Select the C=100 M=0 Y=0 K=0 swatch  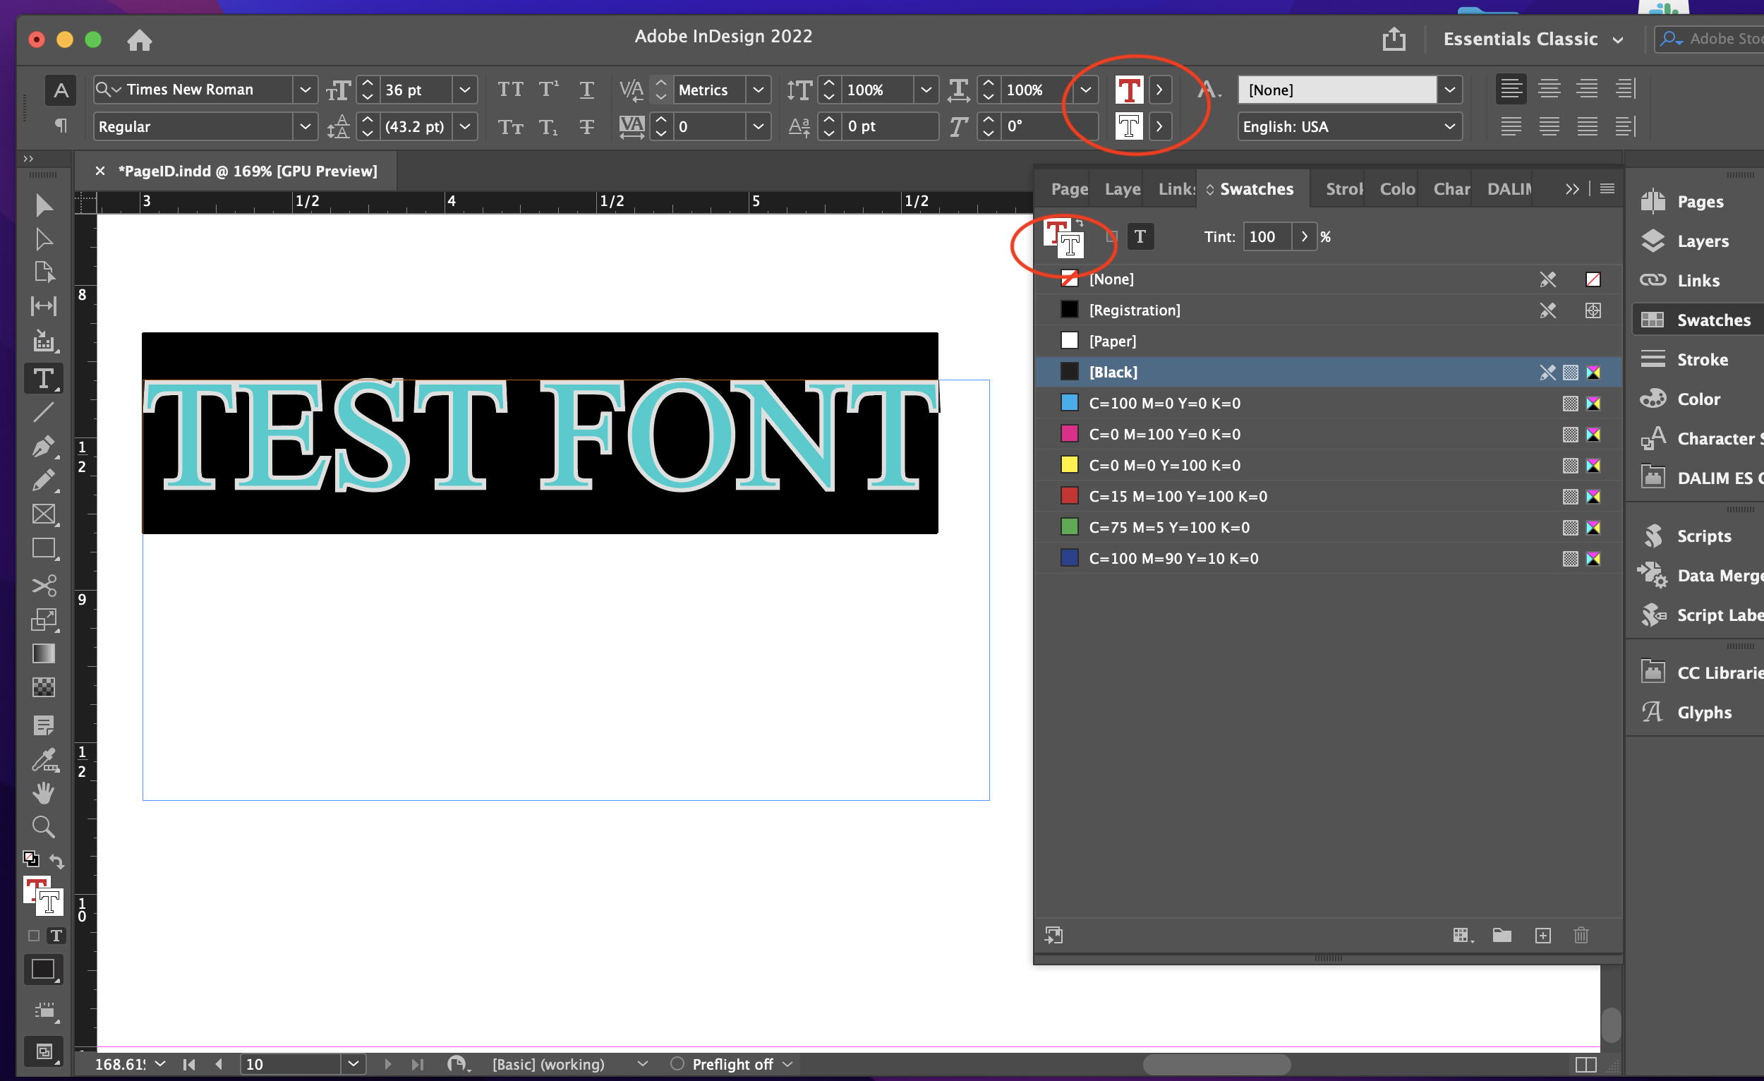[1164, 403]
